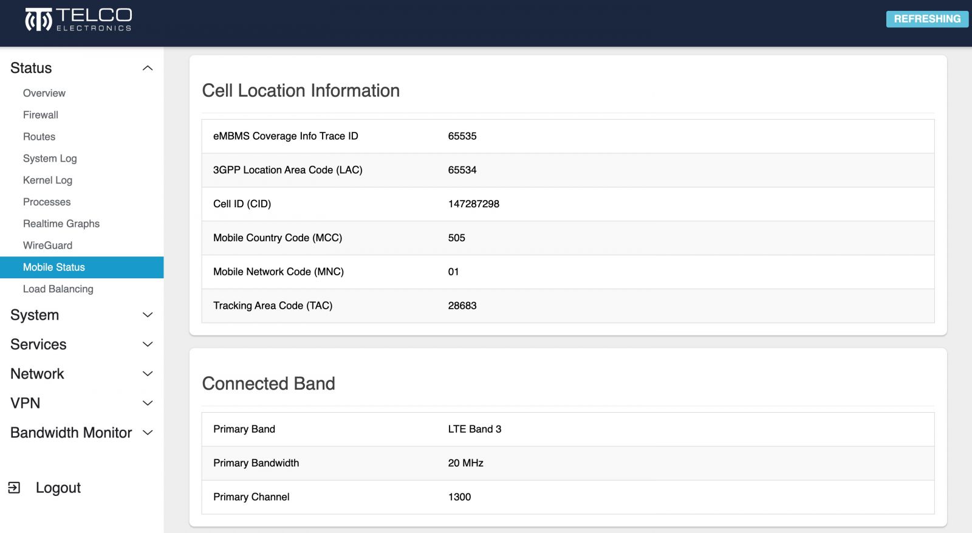
Task: Open the Kernel Log
Action: click(x=47, y=181)
